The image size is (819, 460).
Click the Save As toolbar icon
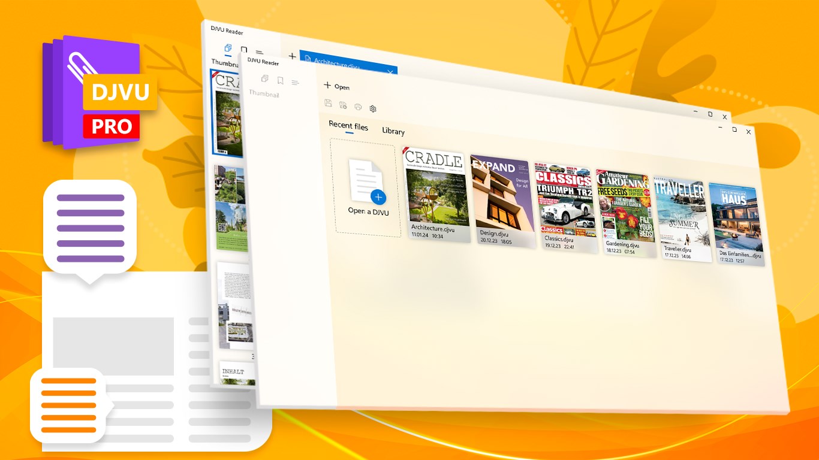tap(343, 105)
